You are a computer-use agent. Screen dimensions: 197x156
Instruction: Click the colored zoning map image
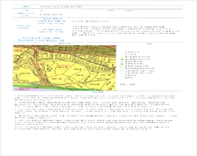(x=64, y=68)
